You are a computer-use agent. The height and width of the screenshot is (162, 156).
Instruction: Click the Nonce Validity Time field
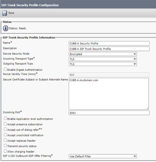pos(109,75)
